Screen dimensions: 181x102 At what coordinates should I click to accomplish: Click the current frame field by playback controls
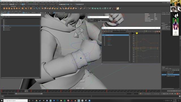point(163,91)
